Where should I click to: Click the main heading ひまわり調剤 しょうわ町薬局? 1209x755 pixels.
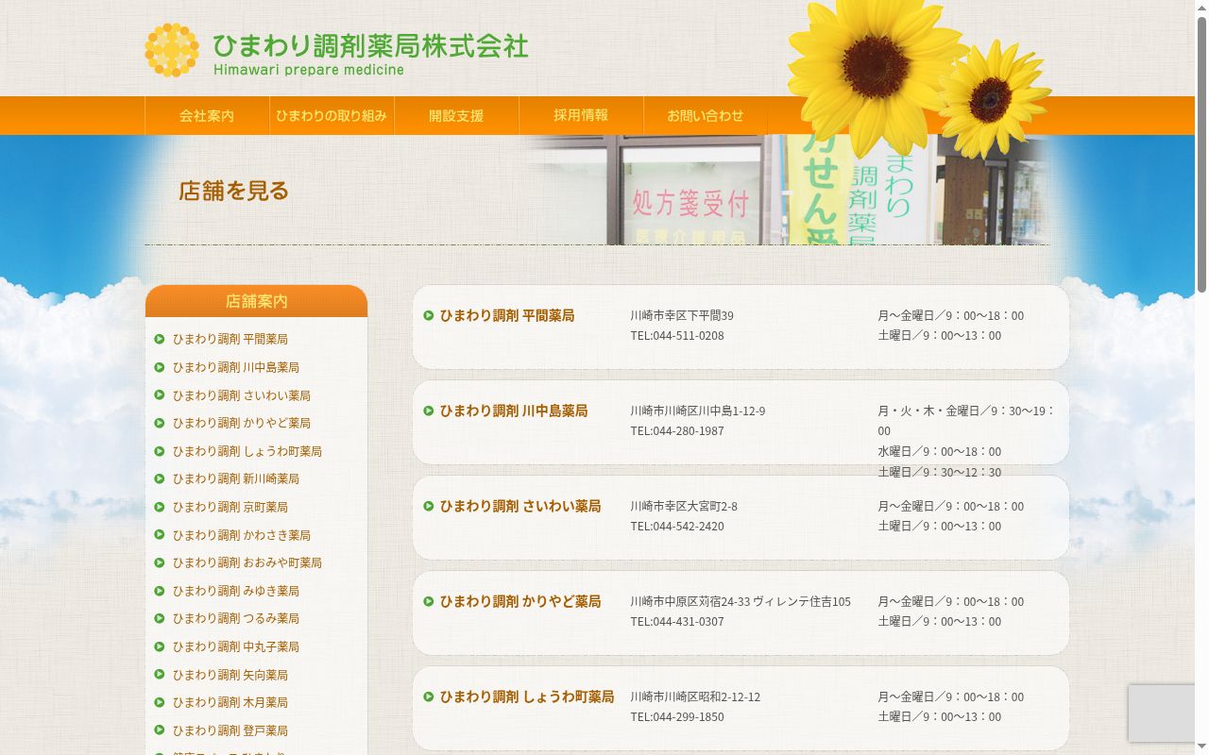coord(527,696)
